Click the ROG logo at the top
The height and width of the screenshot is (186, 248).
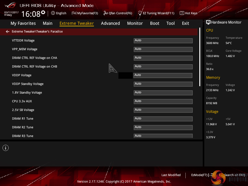coord(11,5)
